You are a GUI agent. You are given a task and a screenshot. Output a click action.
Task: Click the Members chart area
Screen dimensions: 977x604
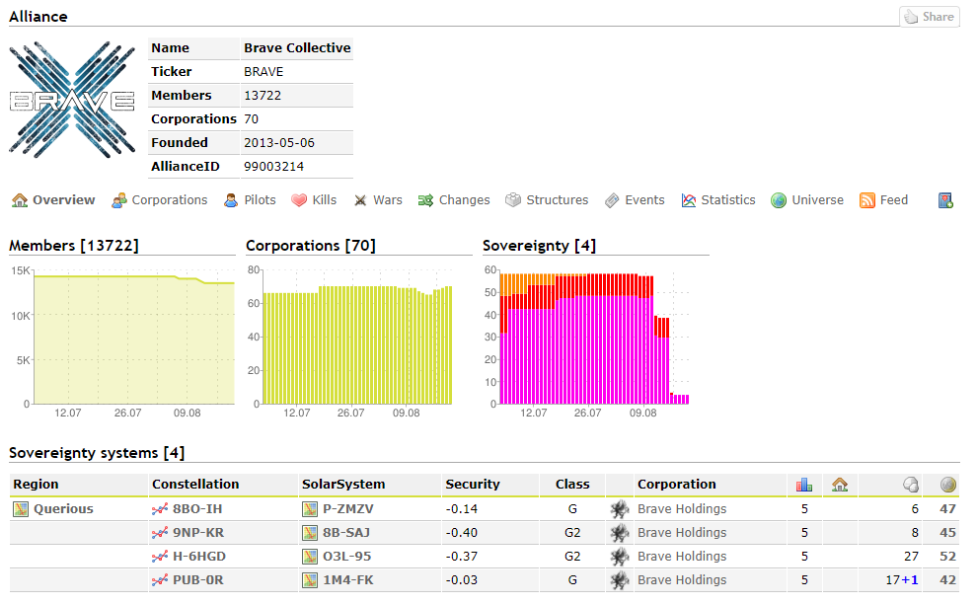134,338
